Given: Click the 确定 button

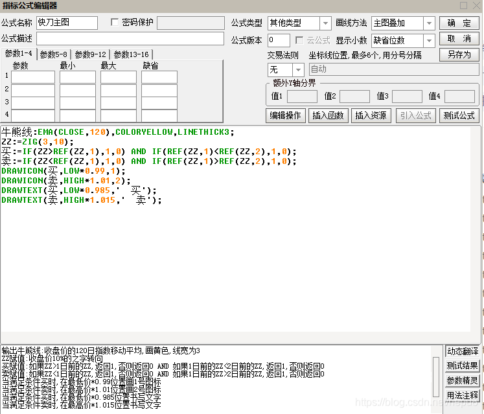Looking at the screenshot, I should pyautogui.click(x=459, y=23).
